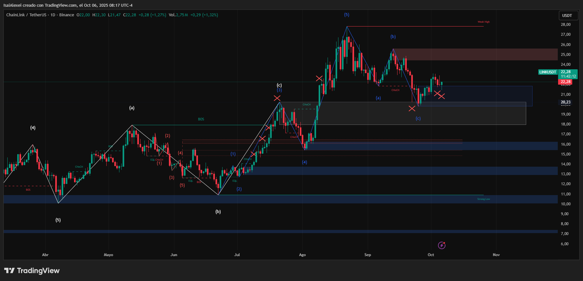583x281 pixels.
Task: Click the lightning bolt event icon
Action: click(442, 245)
